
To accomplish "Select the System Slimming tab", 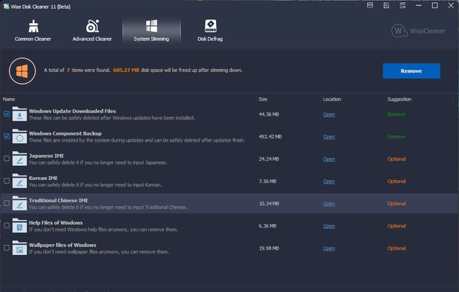I will point(152,30).
